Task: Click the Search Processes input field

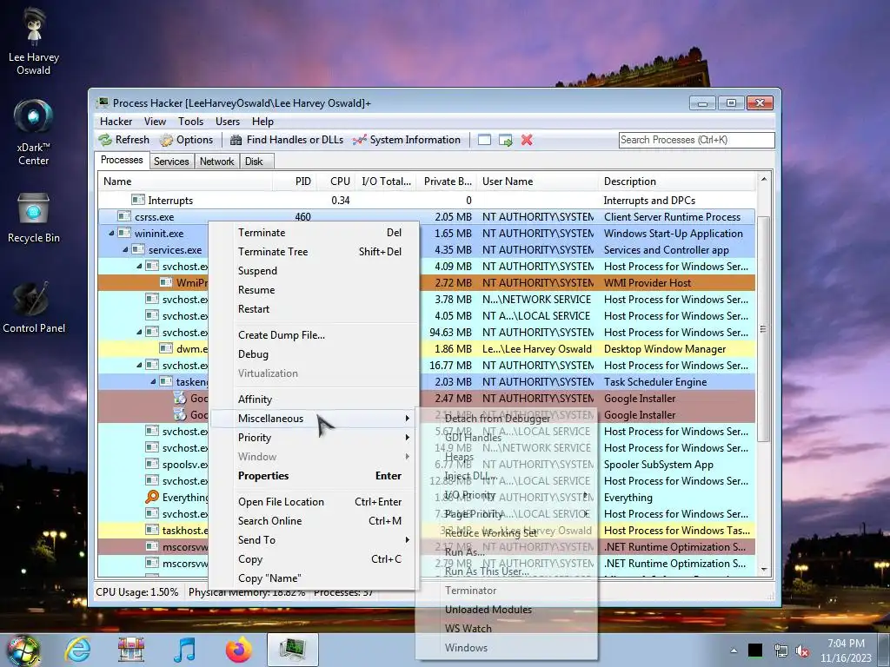Action: click(x=696, y=140)
